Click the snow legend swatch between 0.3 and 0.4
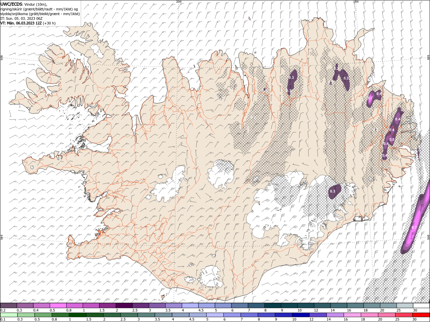 (x=25, y=306)
